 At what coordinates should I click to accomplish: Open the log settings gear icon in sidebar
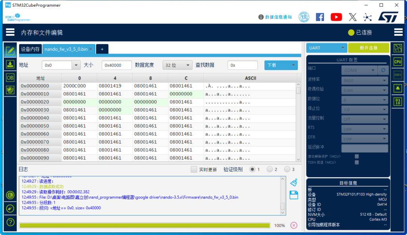[10, 195]
